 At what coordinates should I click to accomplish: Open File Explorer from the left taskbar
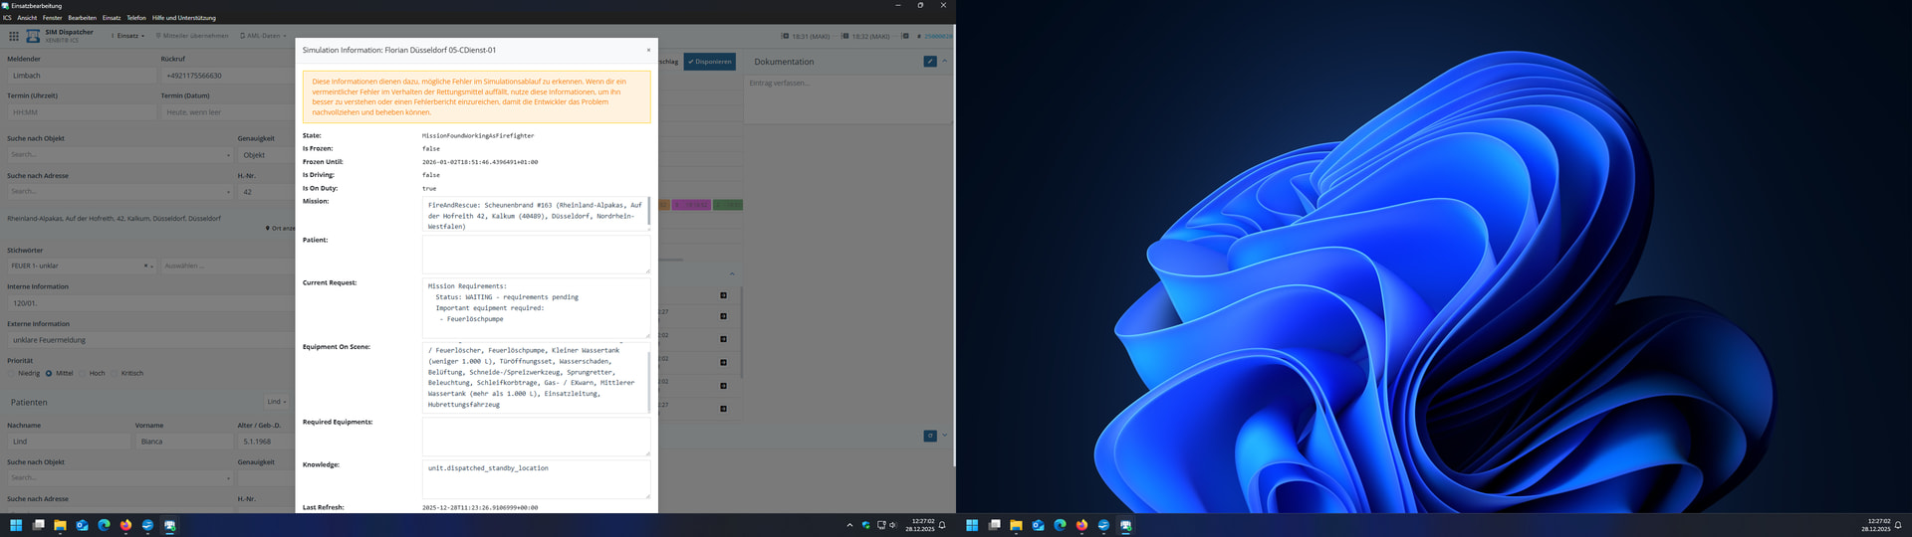click(x=60, y=525)
